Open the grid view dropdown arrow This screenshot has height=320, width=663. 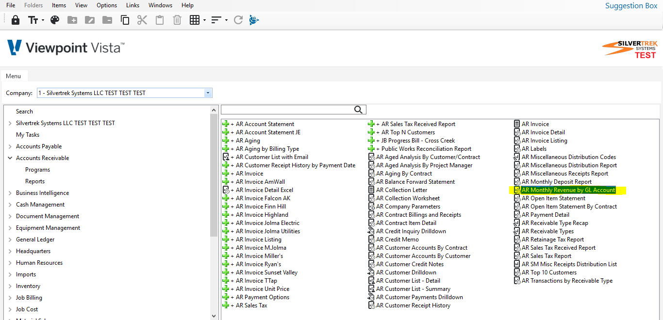pyautogui.click(x=204, y=20)
